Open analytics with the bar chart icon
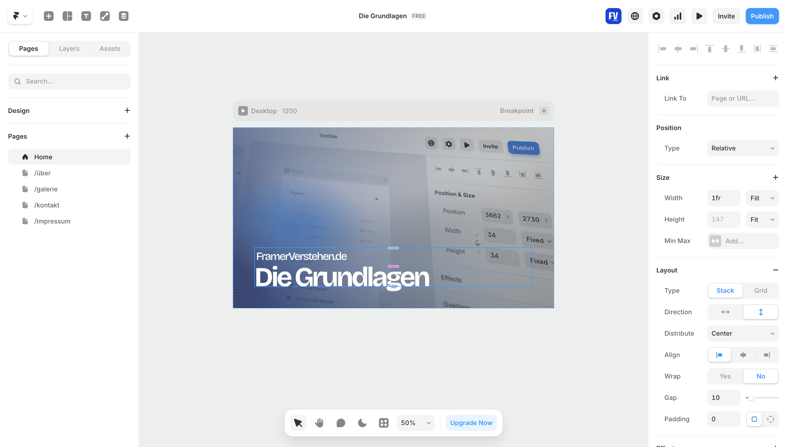787x447 pixels. pyautogui.click(x=678, y=16)
